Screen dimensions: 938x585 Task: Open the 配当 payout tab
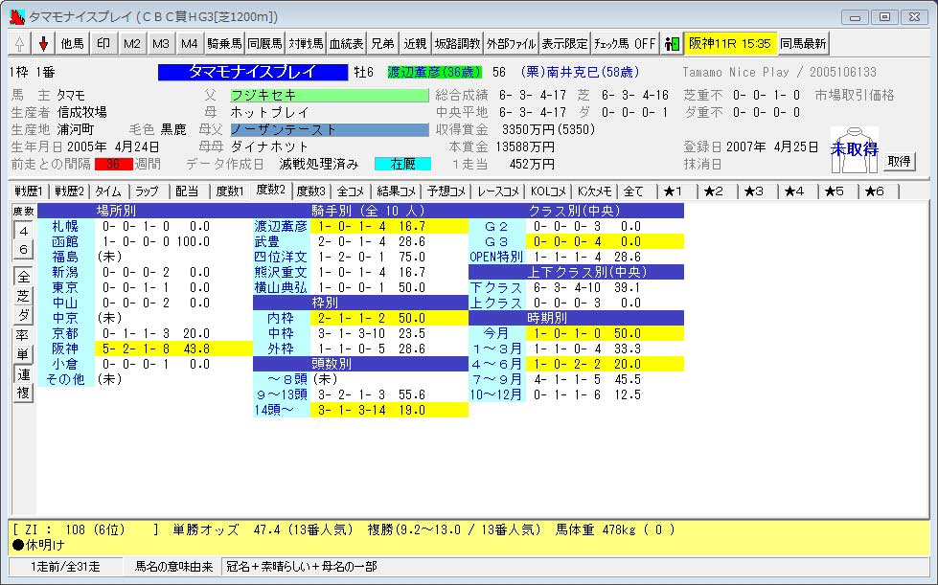coord(188,191)
